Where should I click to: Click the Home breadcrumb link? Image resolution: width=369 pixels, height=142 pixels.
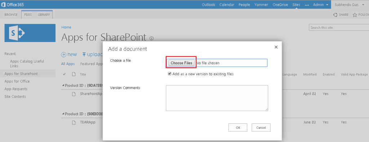click(66, 27)
